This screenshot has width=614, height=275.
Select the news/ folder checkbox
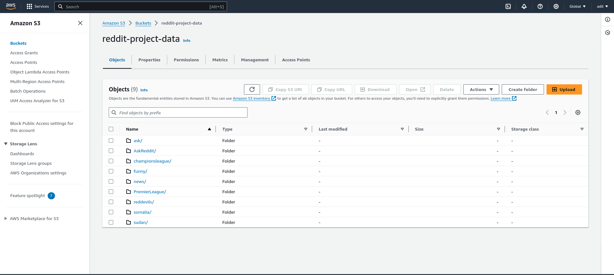pyautogui.click(x=111, y=181)
